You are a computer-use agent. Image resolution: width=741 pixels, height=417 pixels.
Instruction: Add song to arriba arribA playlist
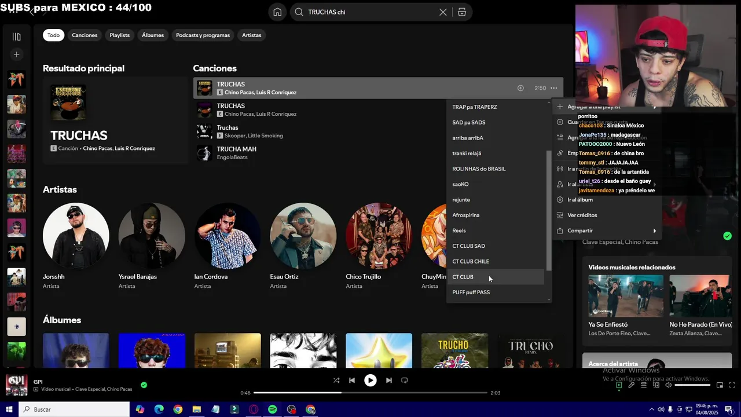coord(496,138)
